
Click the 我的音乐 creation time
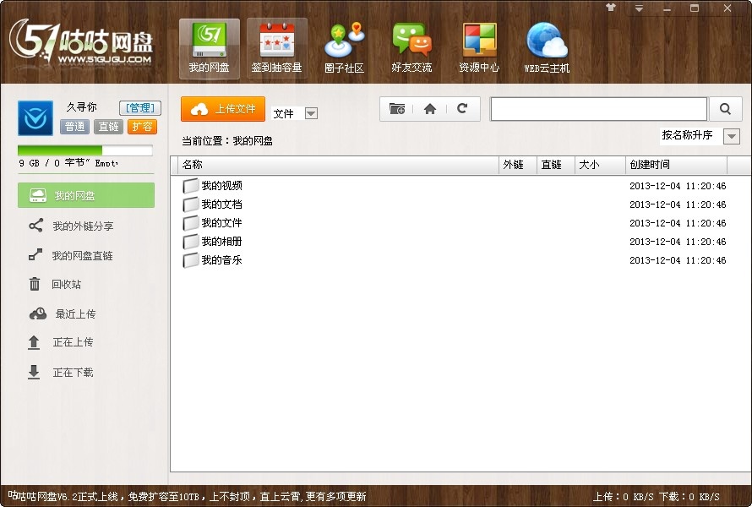coord(678,260)
